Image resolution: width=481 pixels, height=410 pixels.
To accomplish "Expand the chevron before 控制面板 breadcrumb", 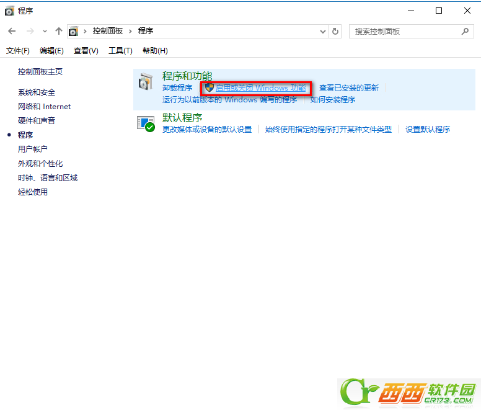I will pyautogui.click(x=85, y=31).
